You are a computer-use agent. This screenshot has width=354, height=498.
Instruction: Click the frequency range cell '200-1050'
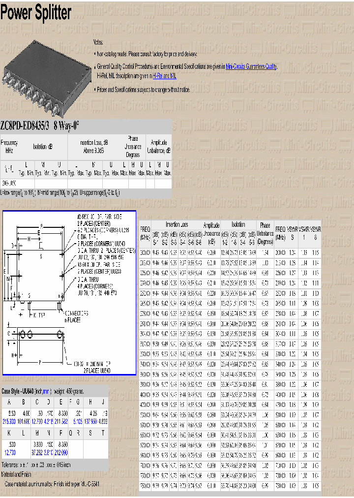click(9, 183)
